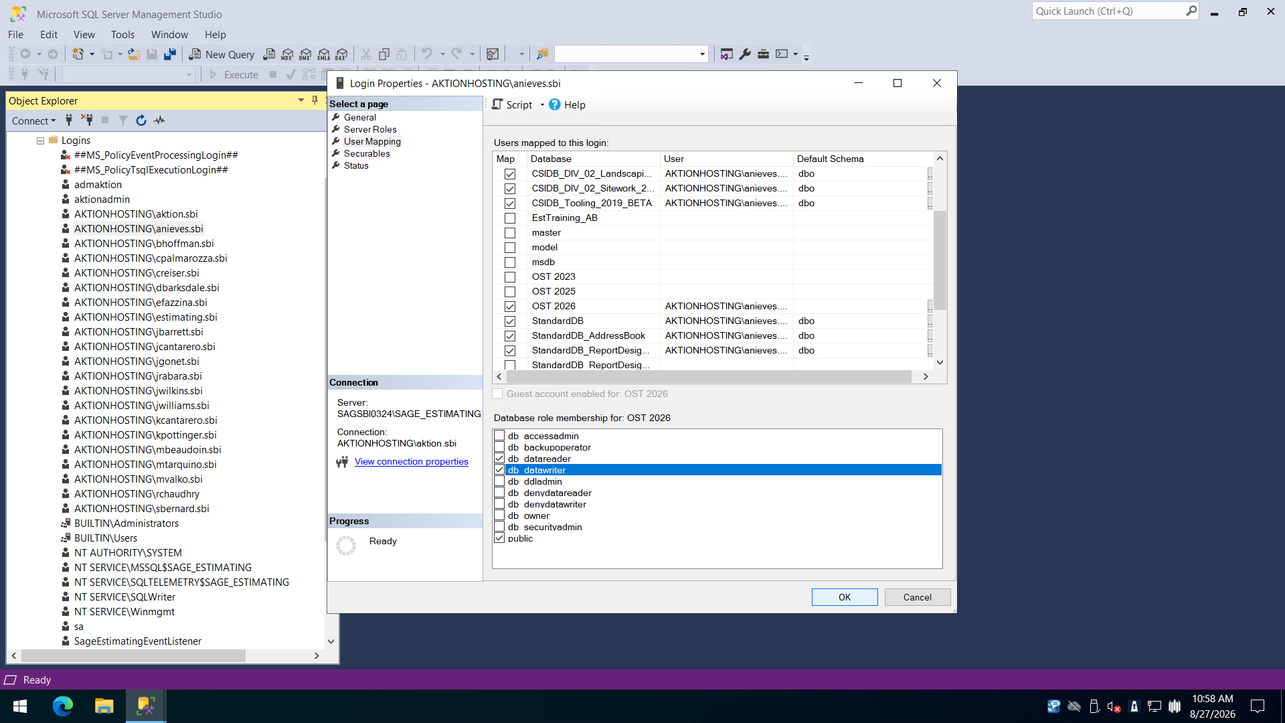Open the search combo box dropdown in toolbar
Viewport: 1285px width, 723px height.
pos(702,54)
